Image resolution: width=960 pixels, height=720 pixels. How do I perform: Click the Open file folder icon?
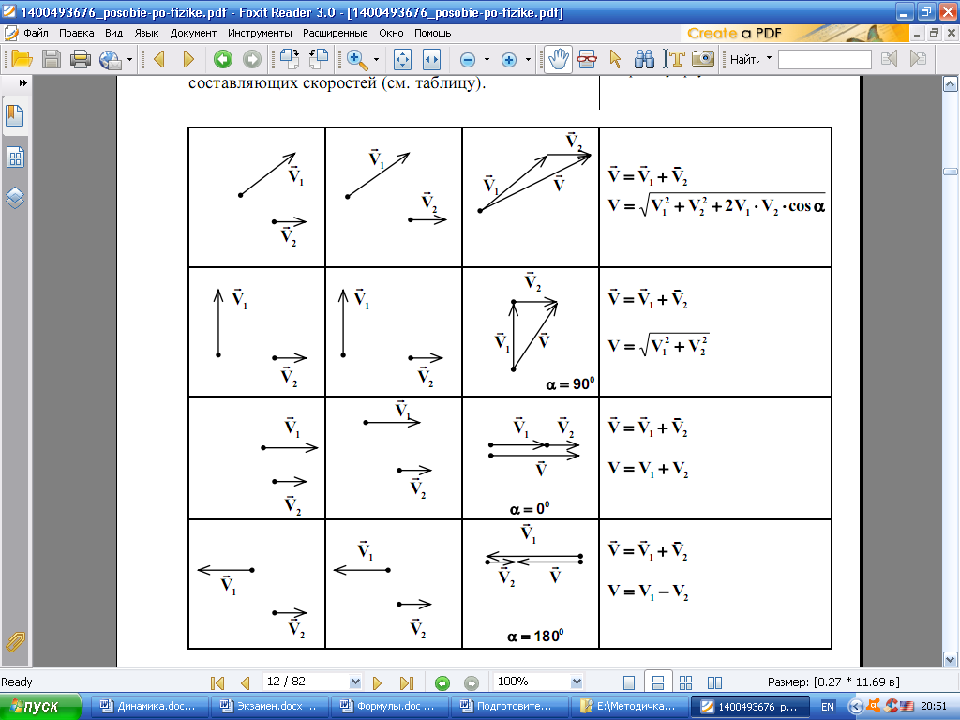(x=22, y=59)
